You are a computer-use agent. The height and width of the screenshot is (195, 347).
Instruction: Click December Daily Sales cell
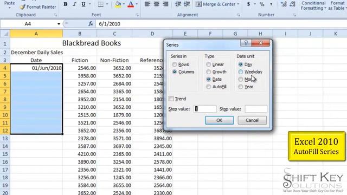tap(37, 53)
